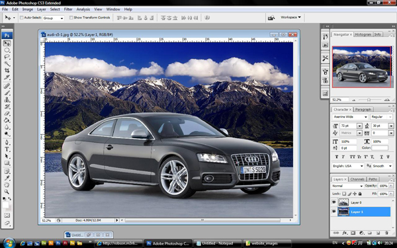Click Delete layer trash icon
Image resolution: width=397 pixels, height=248 pixels.
(x=386, y=233)
